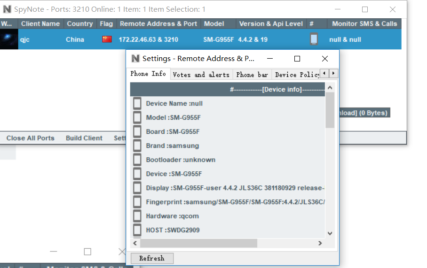Close the Settings window
427x268 pixels.
[x=324, y=59]
